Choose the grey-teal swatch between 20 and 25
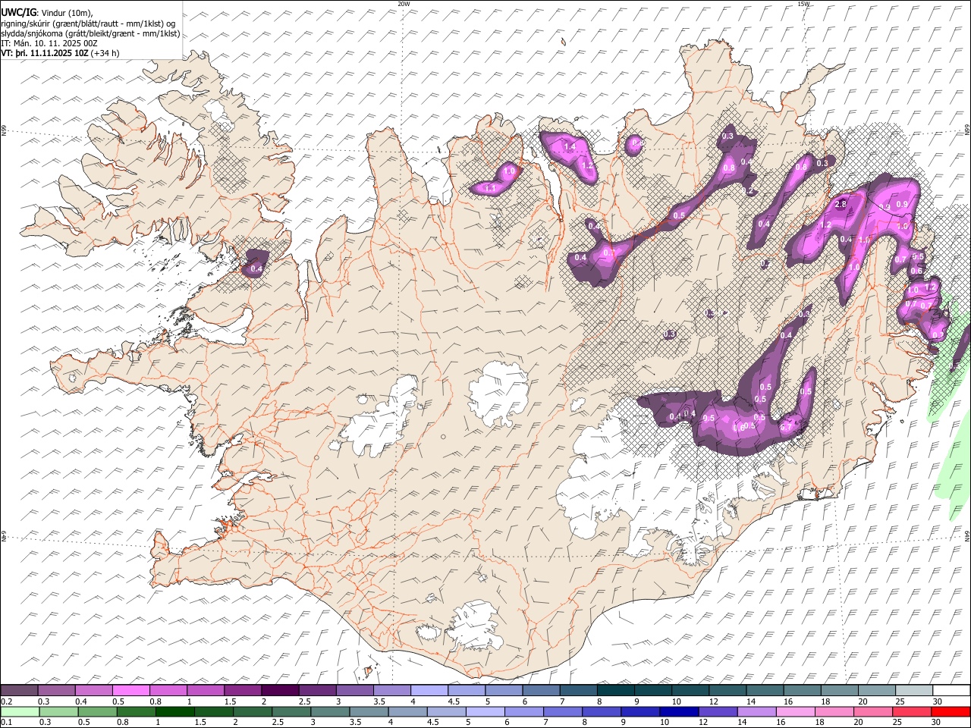971x728 pixels. [876, 690]
